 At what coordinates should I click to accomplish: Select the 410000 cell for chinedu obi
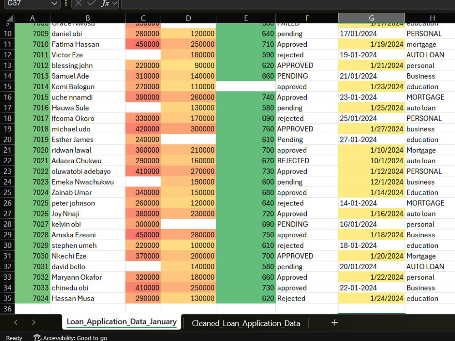(143, 288)
